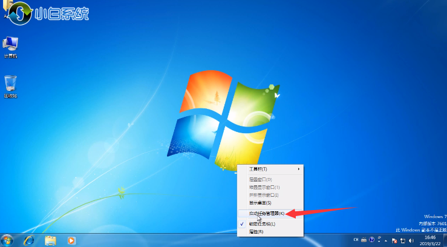
Task: Choose 并排显示窗口(I) in the context menu
Action: tap(270, 195)
